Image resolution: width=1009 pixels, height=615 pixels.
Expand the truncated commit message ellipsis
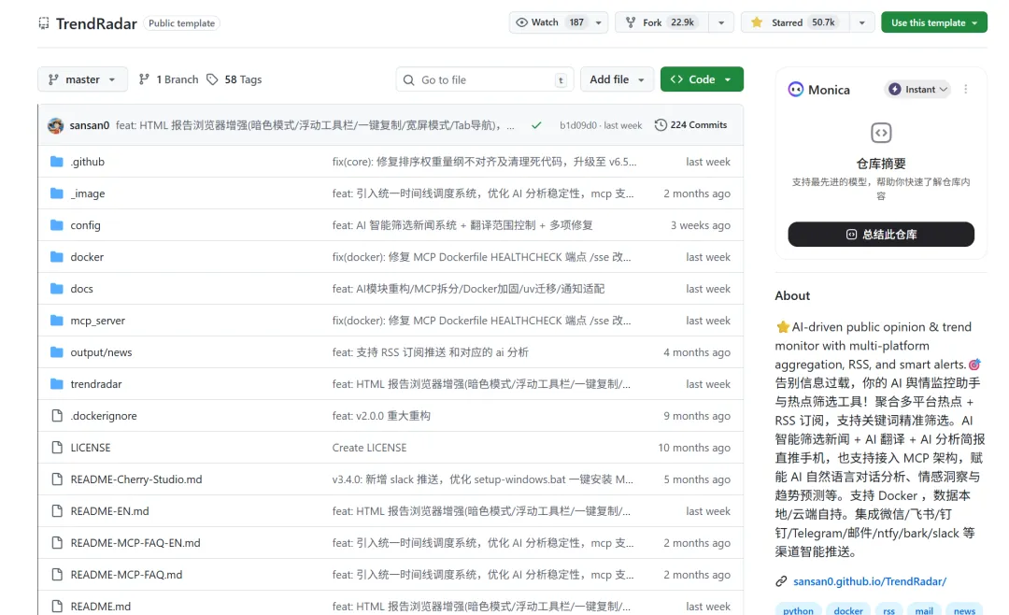point(510,125)
